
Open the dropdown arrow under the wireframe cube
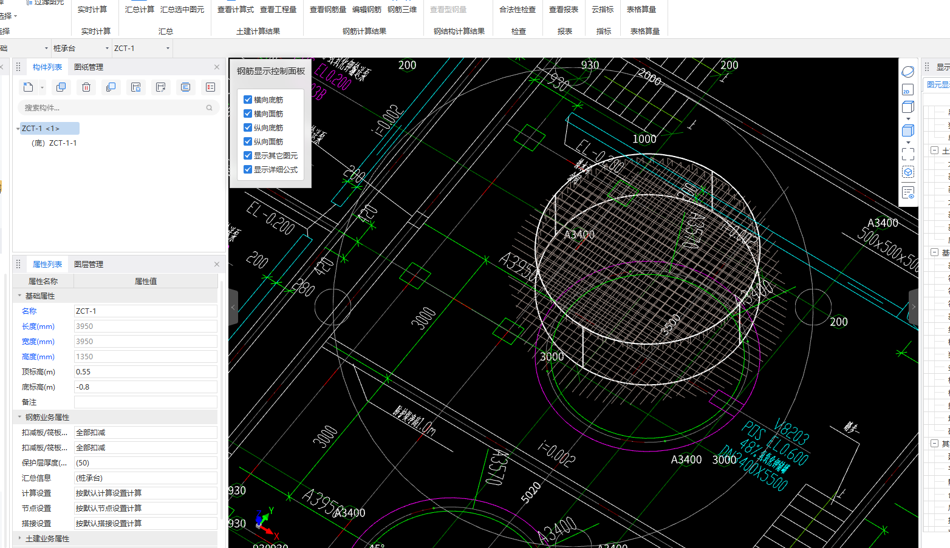[908, 118]
